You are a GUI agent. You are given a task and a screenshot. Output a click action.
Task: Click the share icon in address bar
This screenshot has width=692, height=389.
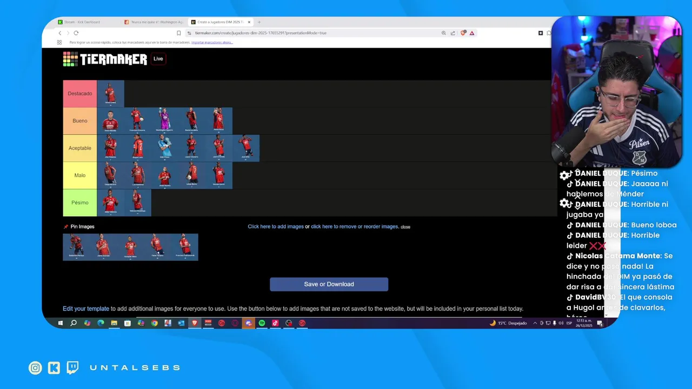(x=453, y=33)
